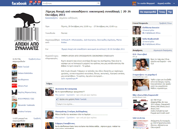This screenshot has width=178, height=129.
Task: Open the messages notification icon
Action: (x=34, y=4)
